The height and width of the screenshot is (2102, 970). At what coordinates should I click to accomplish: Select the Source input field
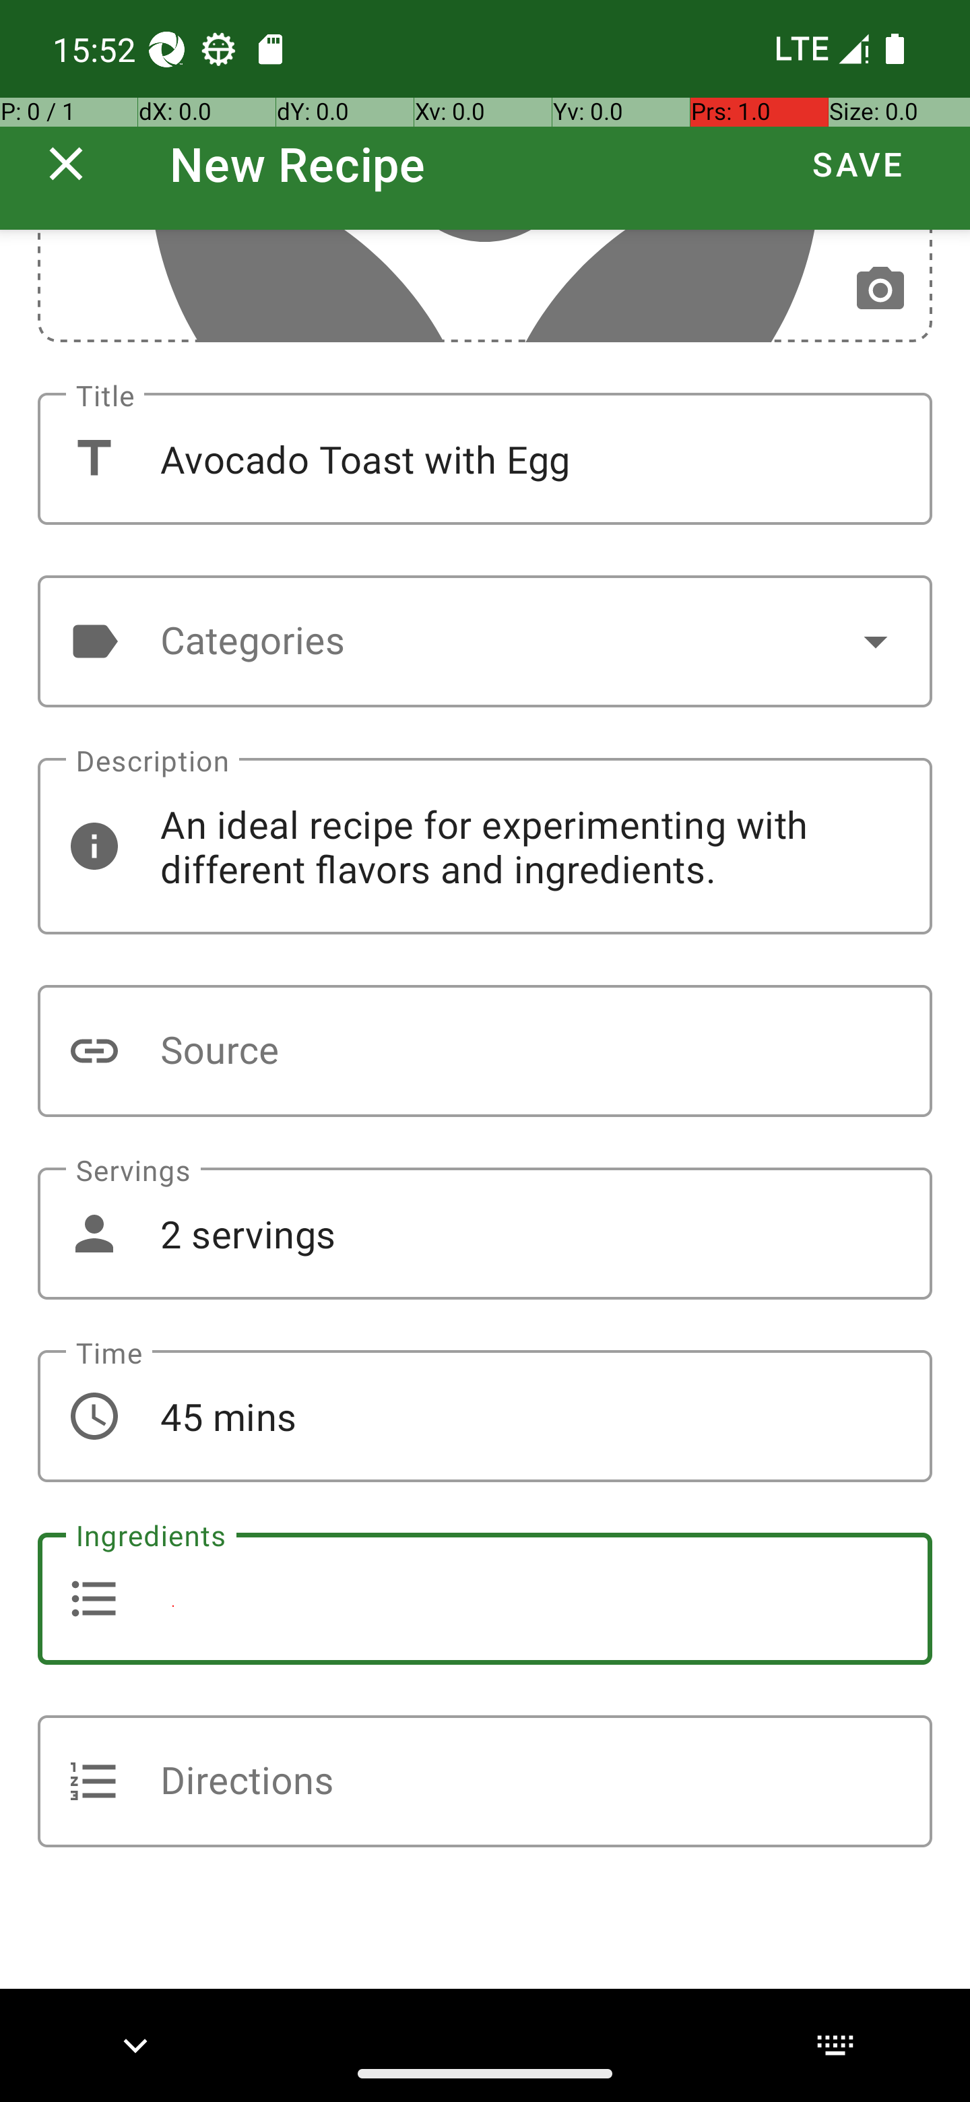[x=484, y=1051]
